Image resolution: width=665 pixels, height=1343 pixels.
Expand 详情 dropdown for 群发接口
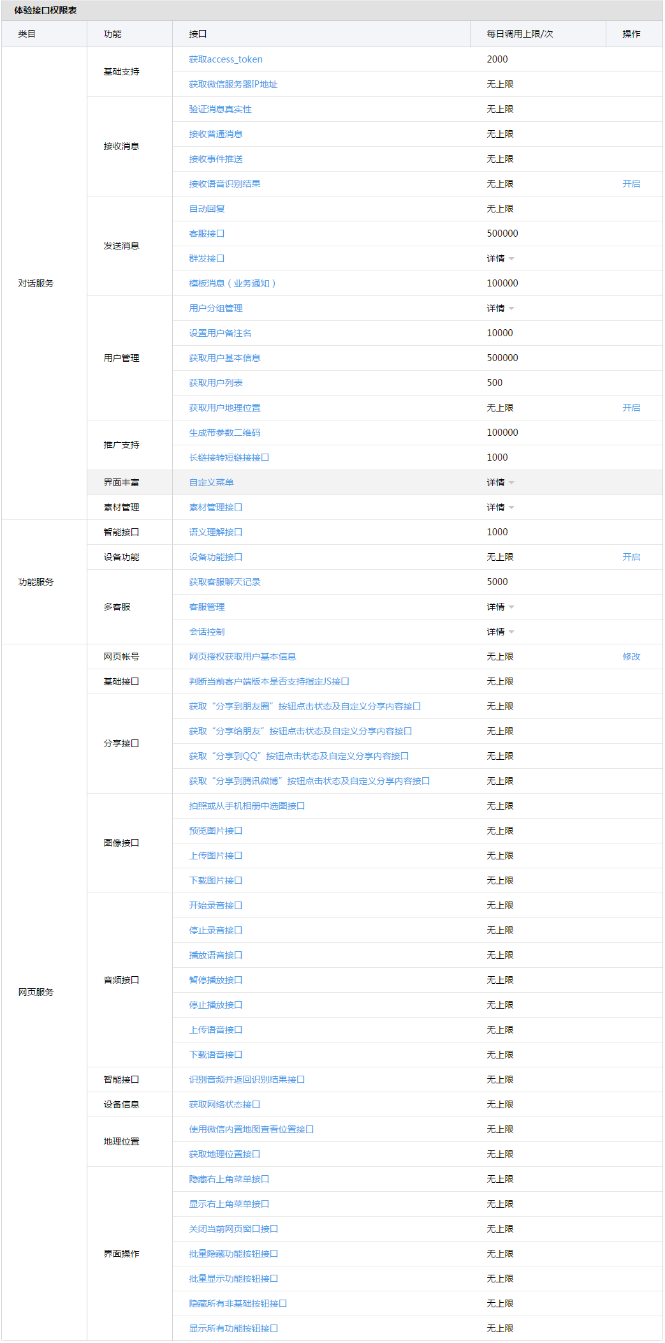(x=500, y=258)
